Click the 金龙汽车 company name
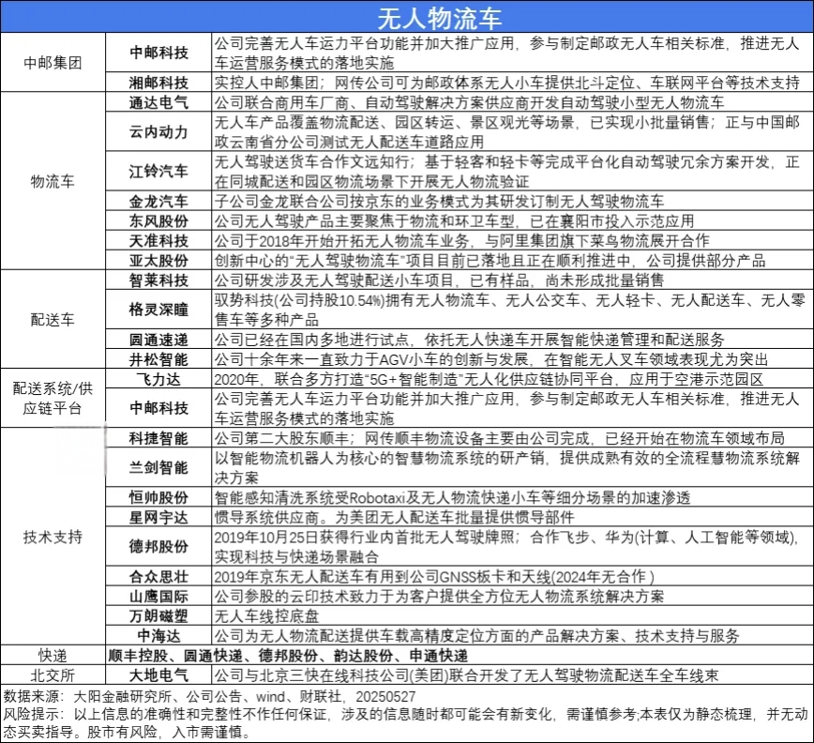The width and height of the screenshot is (814, 743). pyautogui.click(x=158, y=201)
